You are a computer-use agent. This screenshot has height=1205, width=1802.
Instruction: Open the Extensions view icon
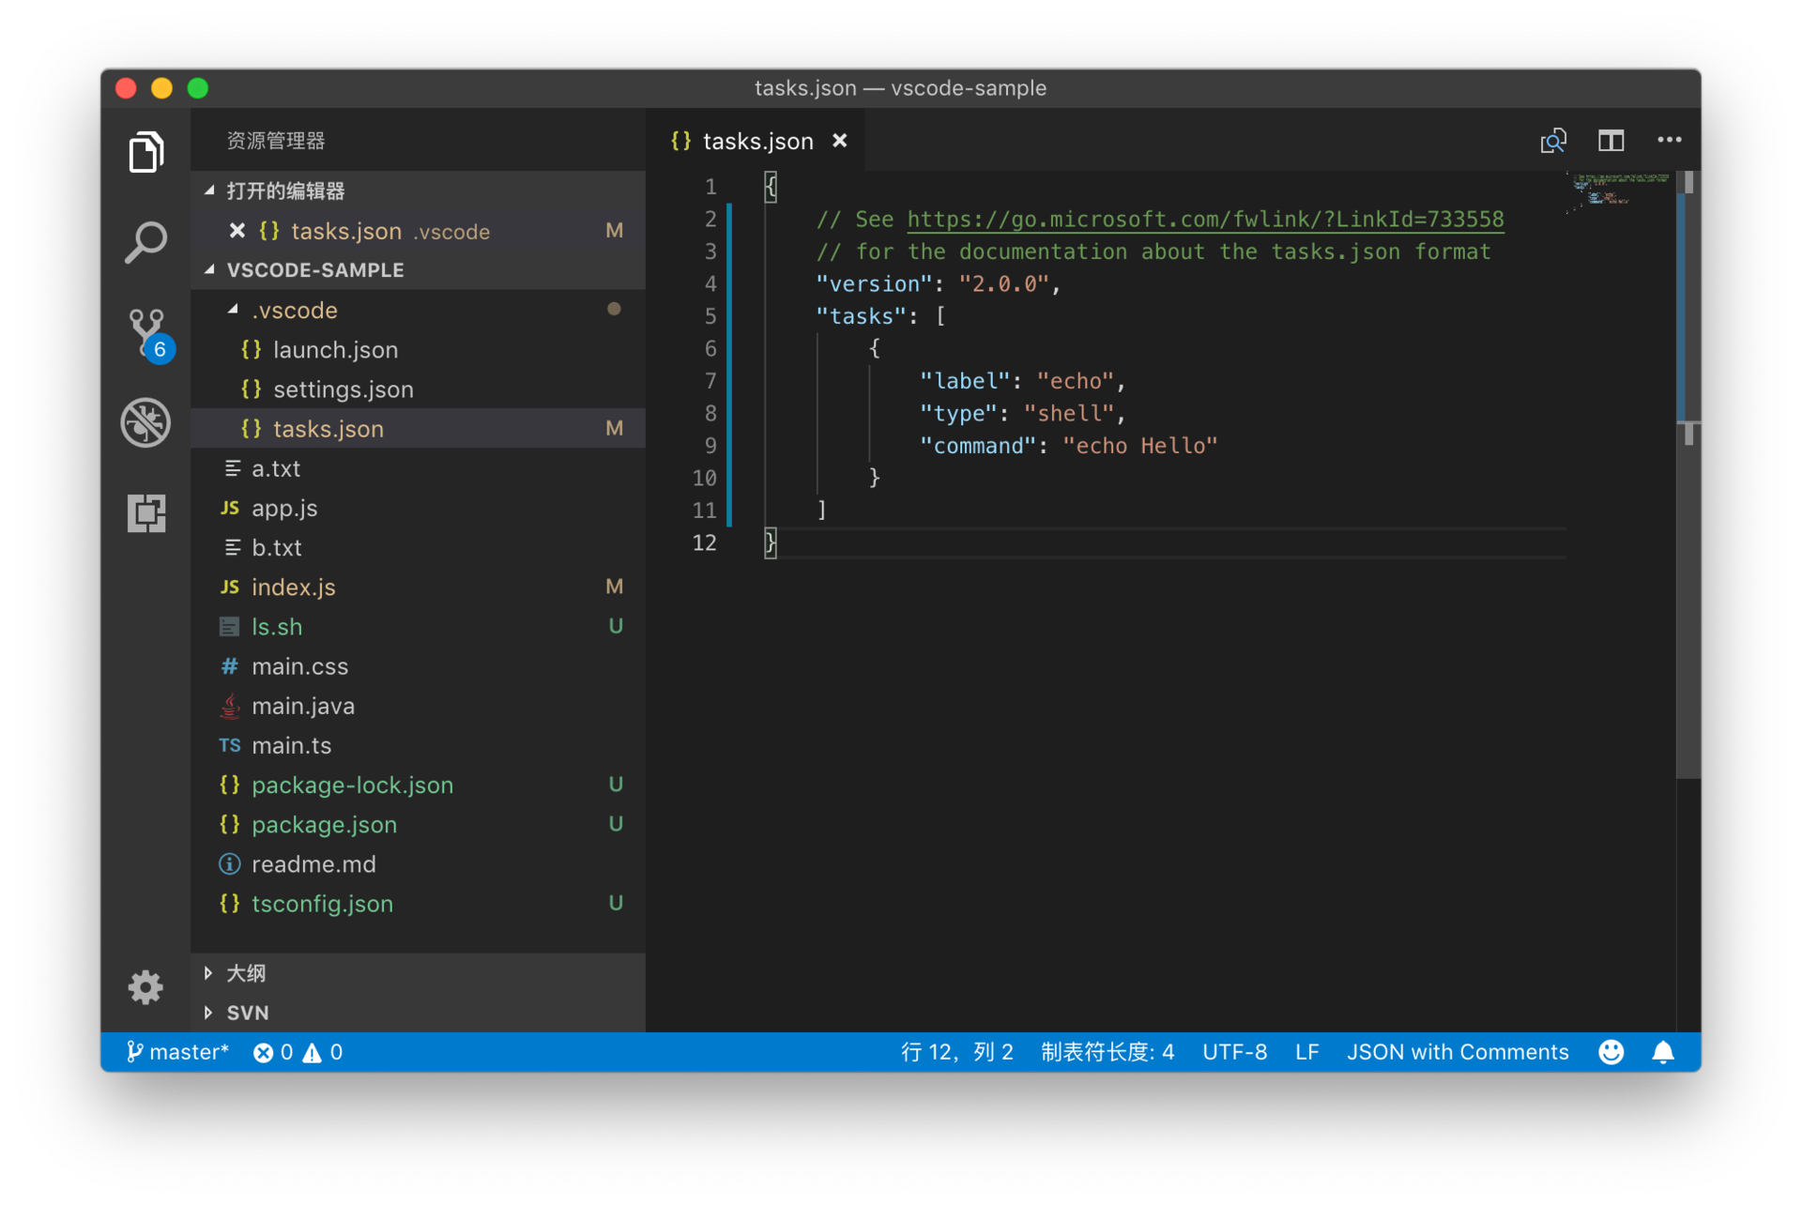(145, 513)
